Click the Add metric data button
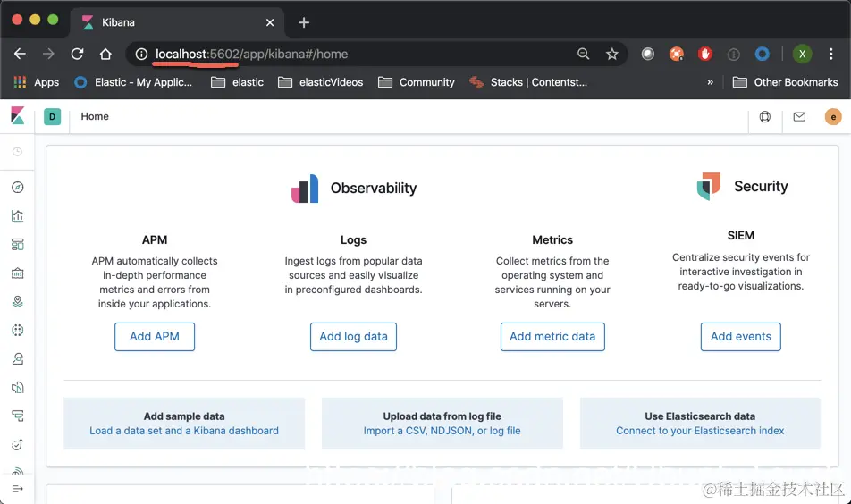 pyautogui.click(x=552, y=336)
